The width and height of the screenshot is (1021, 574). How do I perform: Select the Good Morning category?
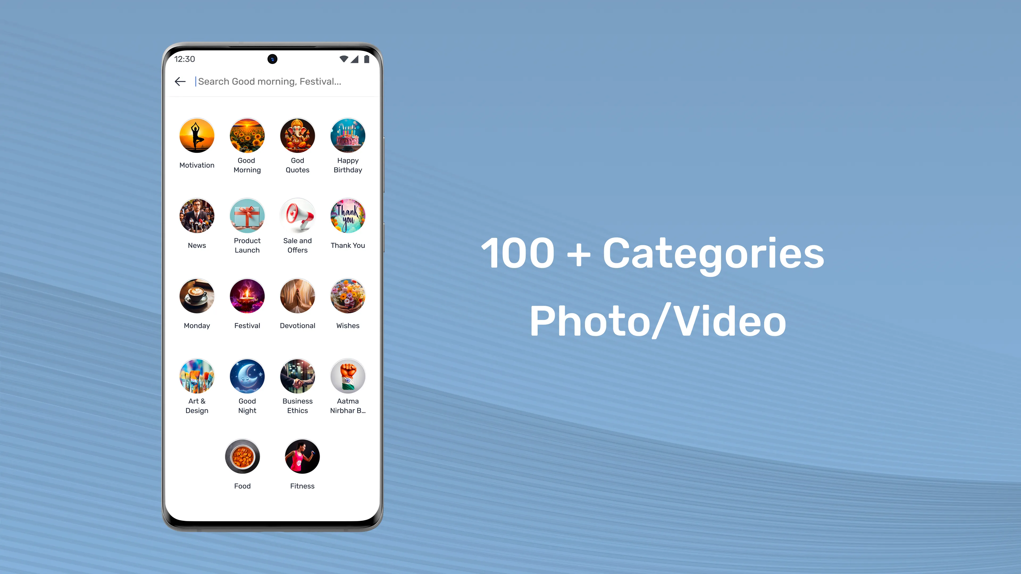[x=247, y=144]
